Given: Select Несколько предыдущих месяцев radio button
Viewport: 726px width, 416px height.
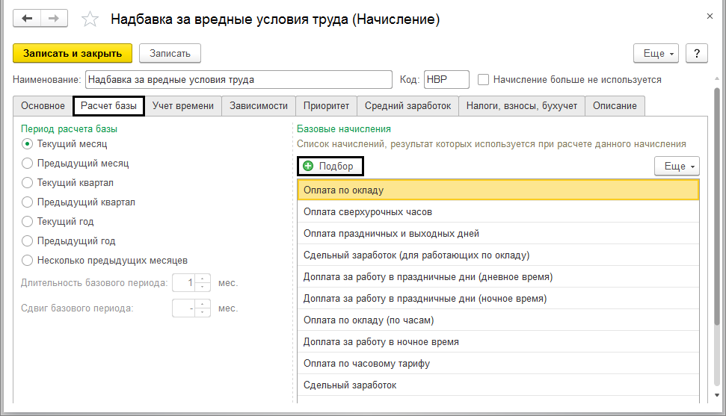Looking at the screenshot, I should click(28, 261).
